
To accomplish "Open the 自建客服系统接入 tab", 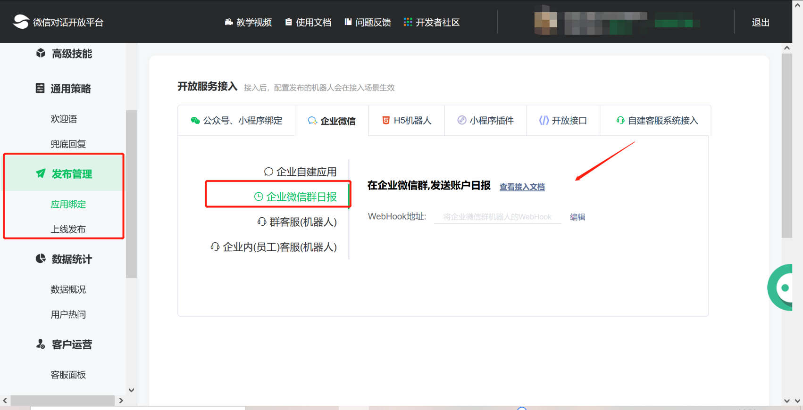I will click(x=656, y=121).
